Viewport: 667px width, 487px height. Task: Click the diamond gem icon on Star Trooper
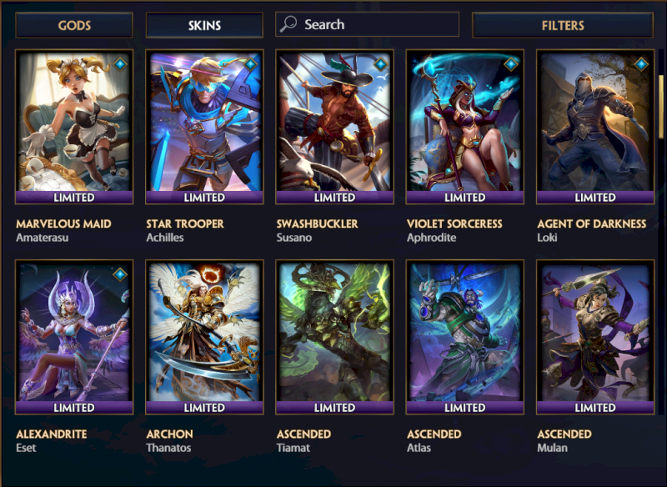[251, 64]
